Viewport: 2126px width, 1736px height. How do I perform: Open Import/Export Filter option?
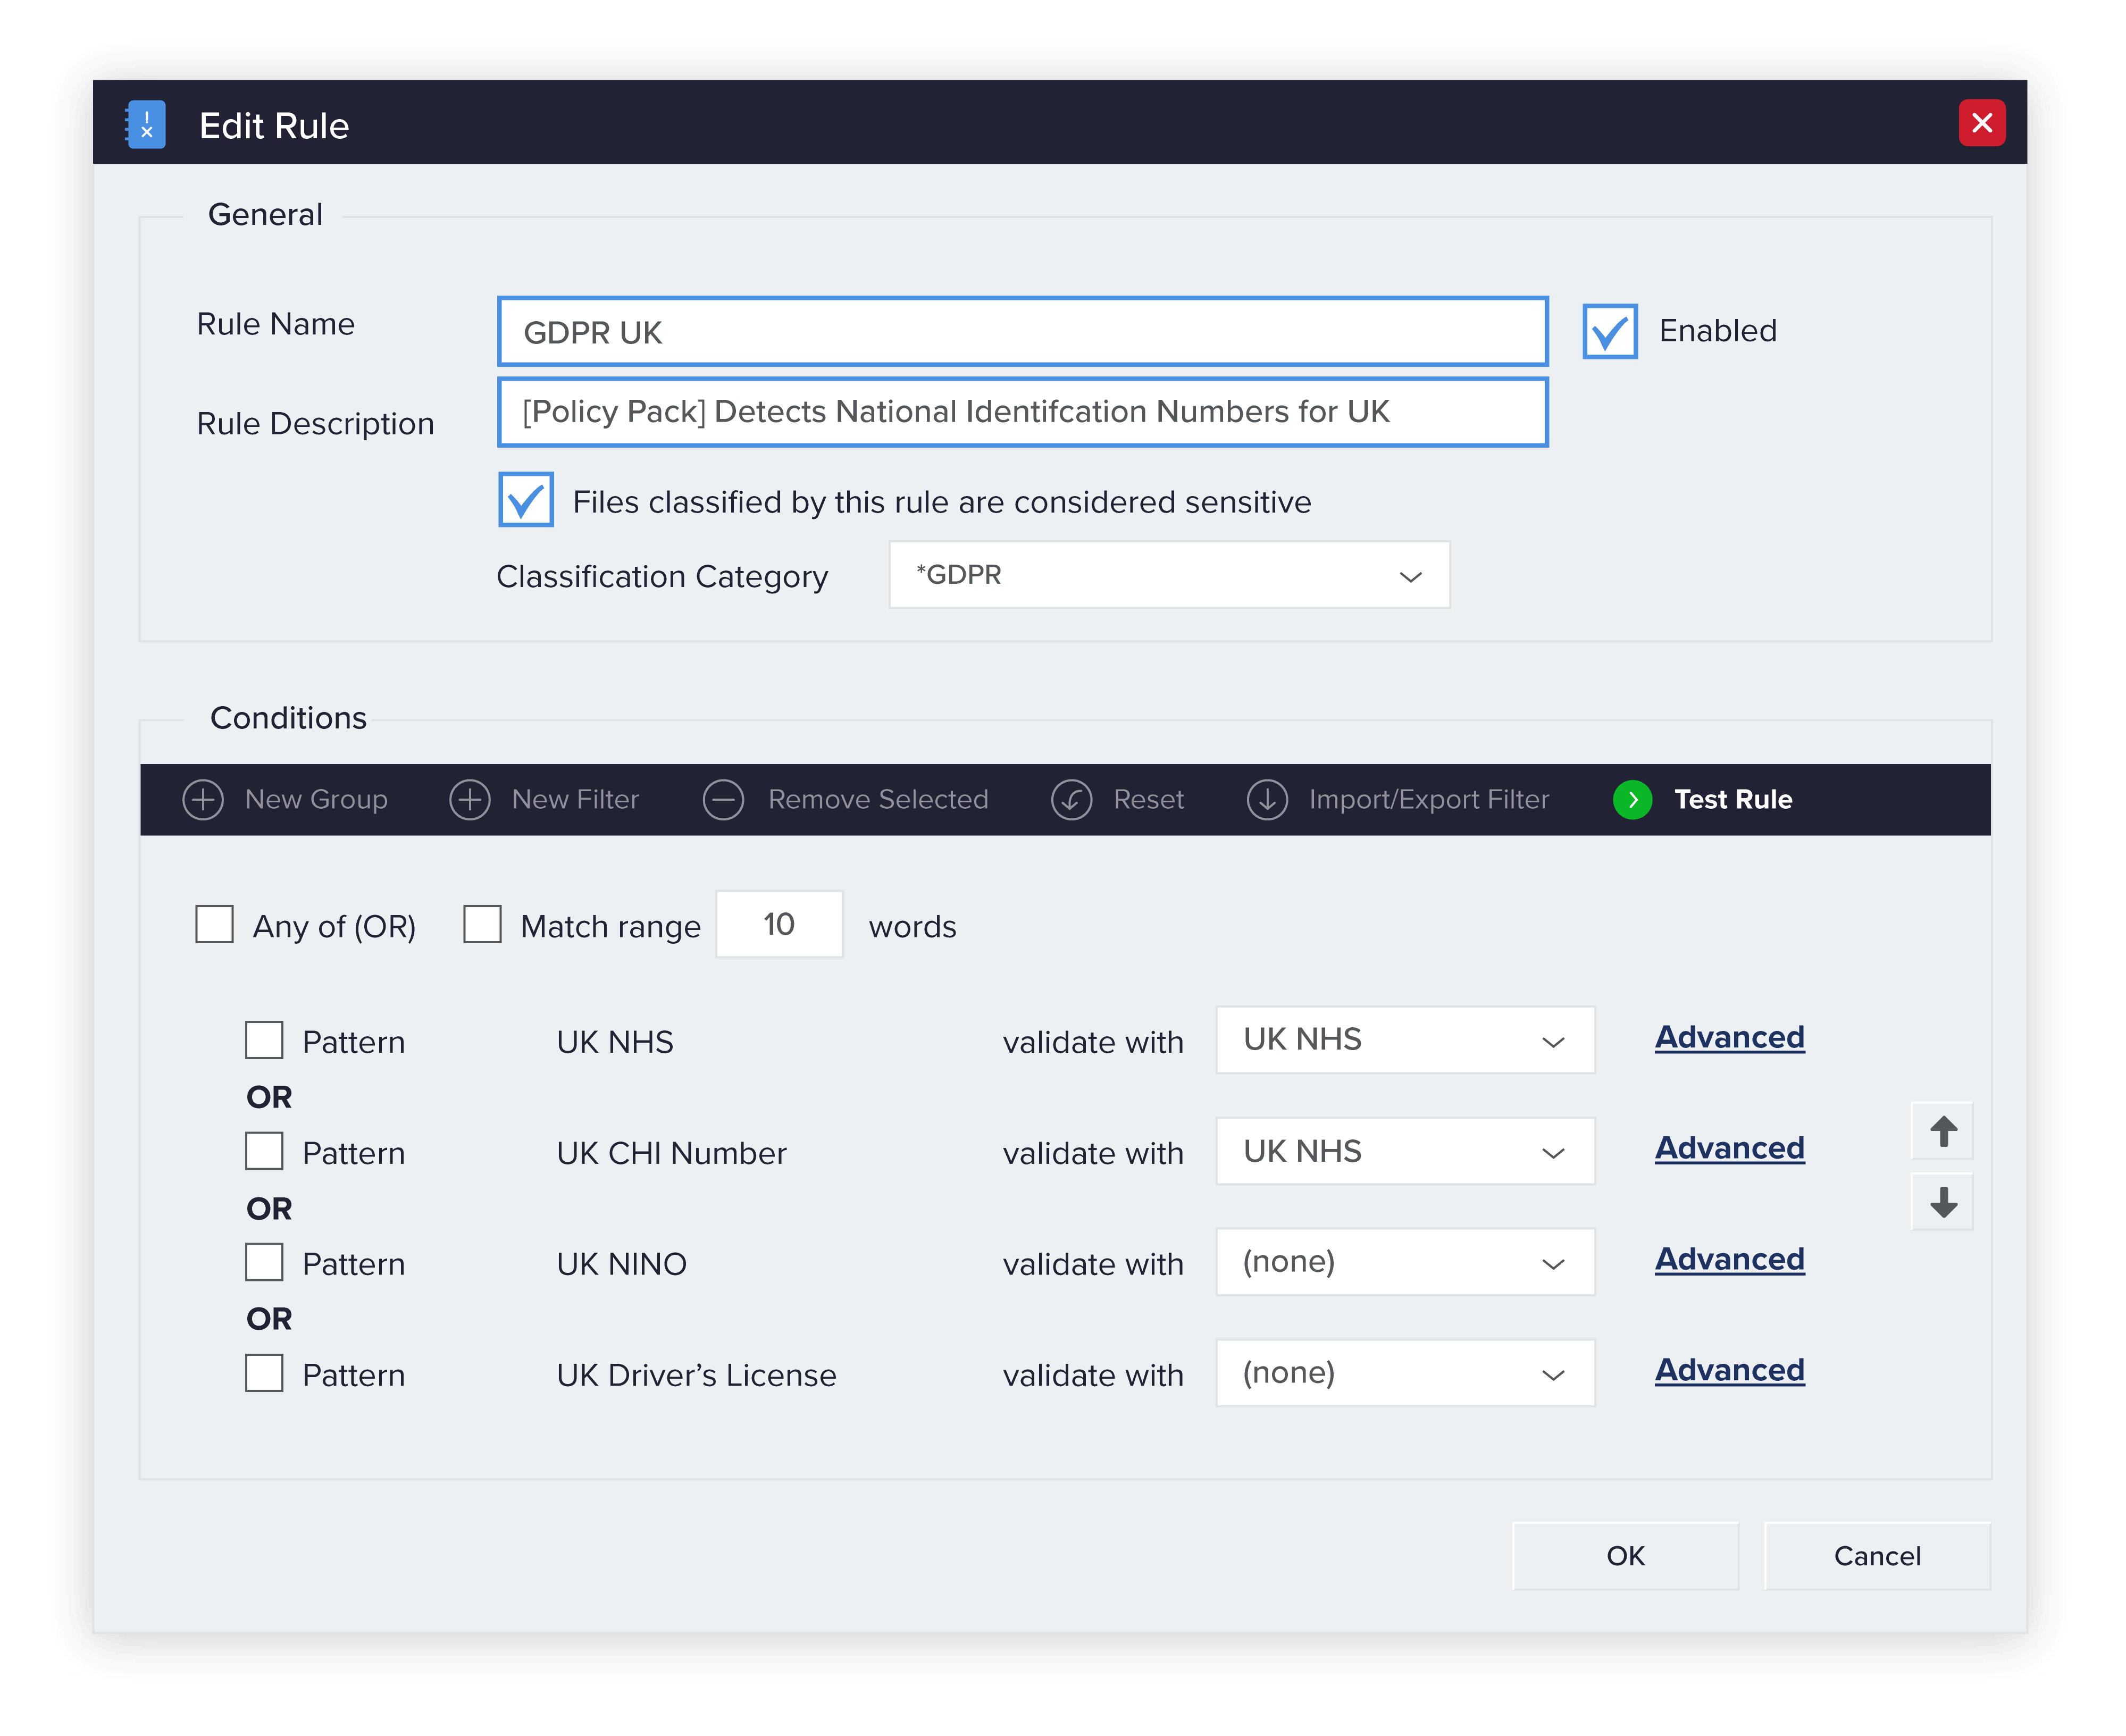[1429, 800]
